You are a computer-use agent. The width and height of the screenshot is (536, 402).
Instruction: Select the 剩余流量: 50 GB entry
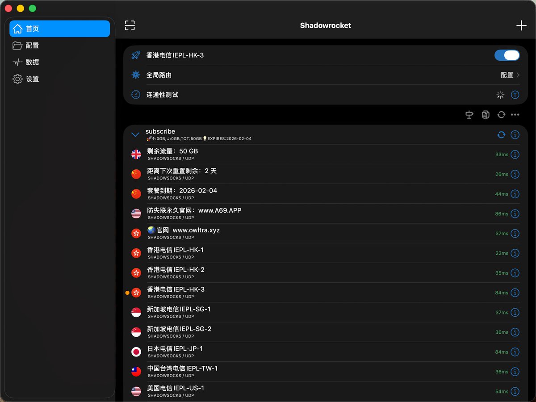click(326, 155)
